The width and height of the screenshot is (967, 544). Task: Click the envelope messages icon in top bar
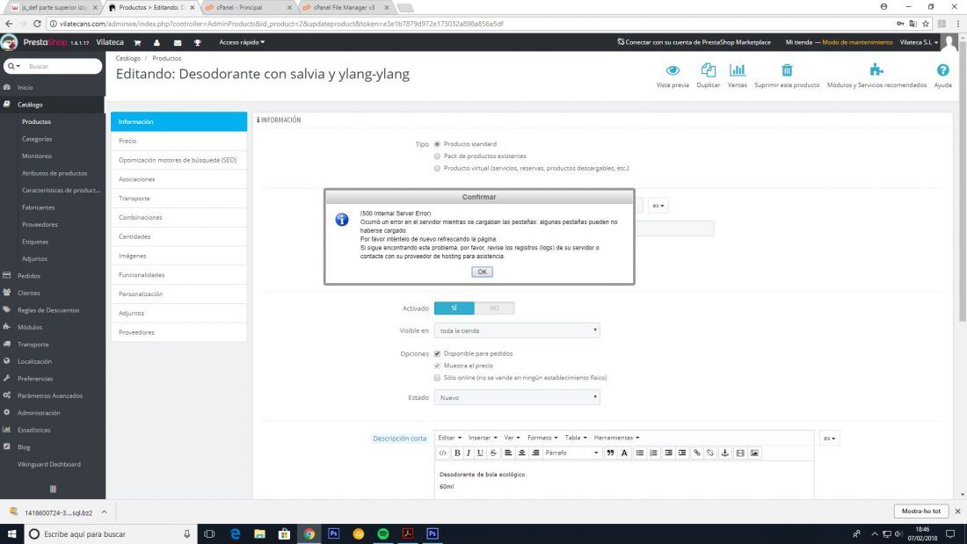pos(178,42)
